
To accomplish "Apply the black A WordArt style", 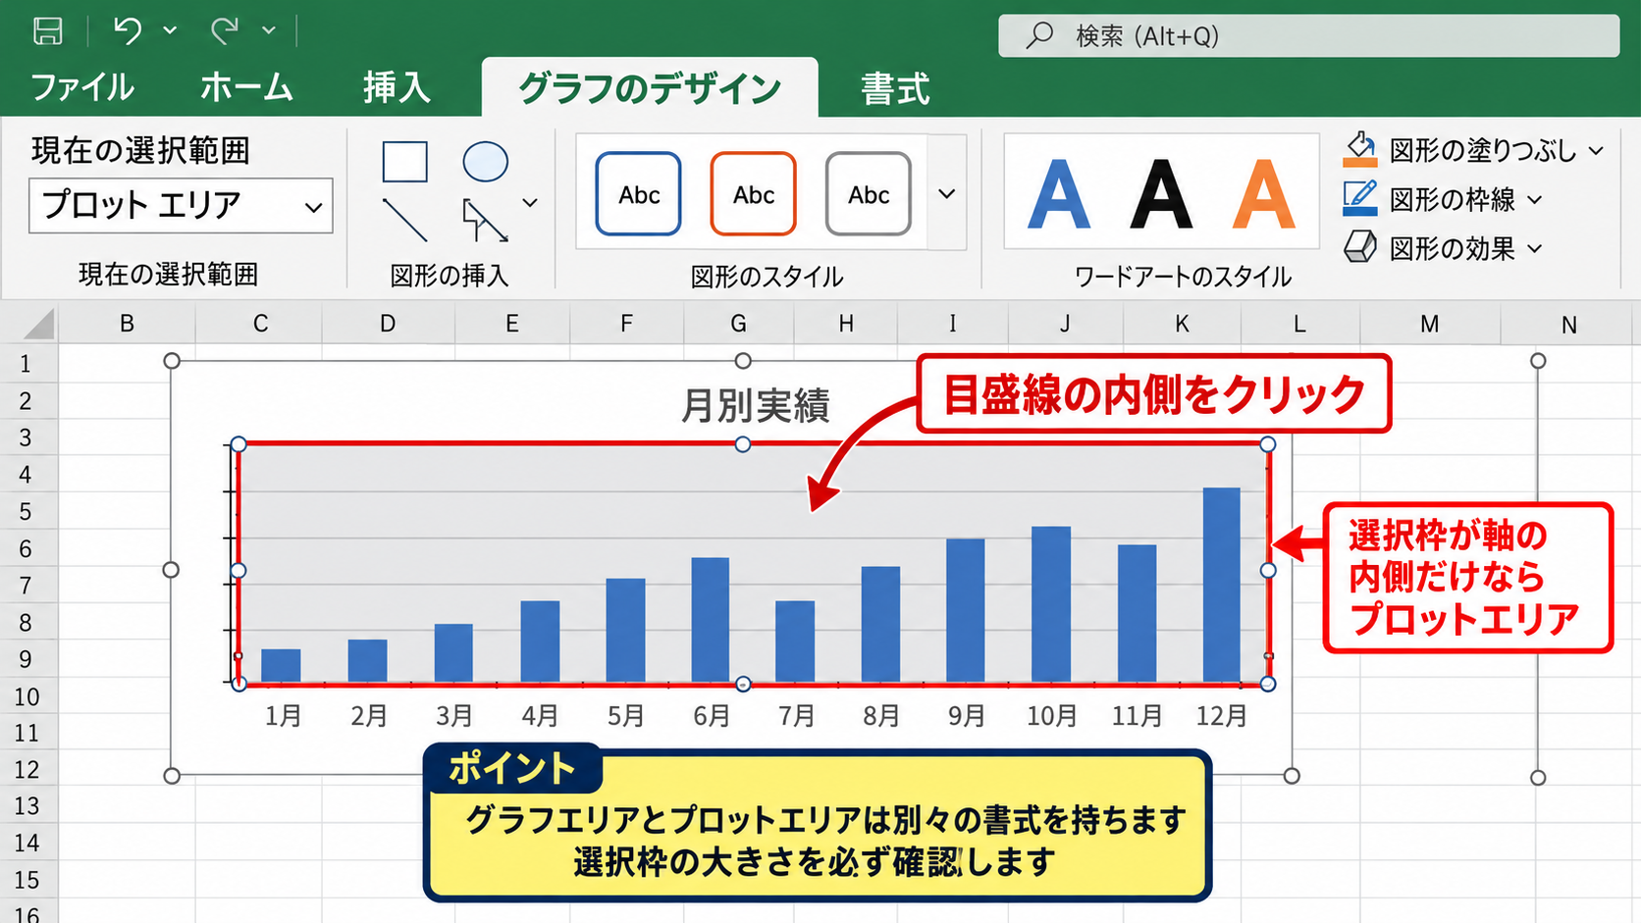I will [x=1161, y=195].
